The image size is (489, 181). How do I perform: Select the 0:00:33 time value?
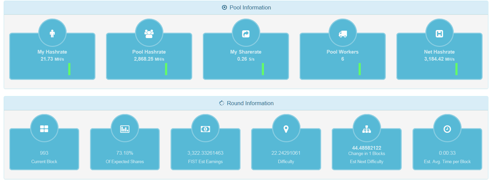click(447, 153)
